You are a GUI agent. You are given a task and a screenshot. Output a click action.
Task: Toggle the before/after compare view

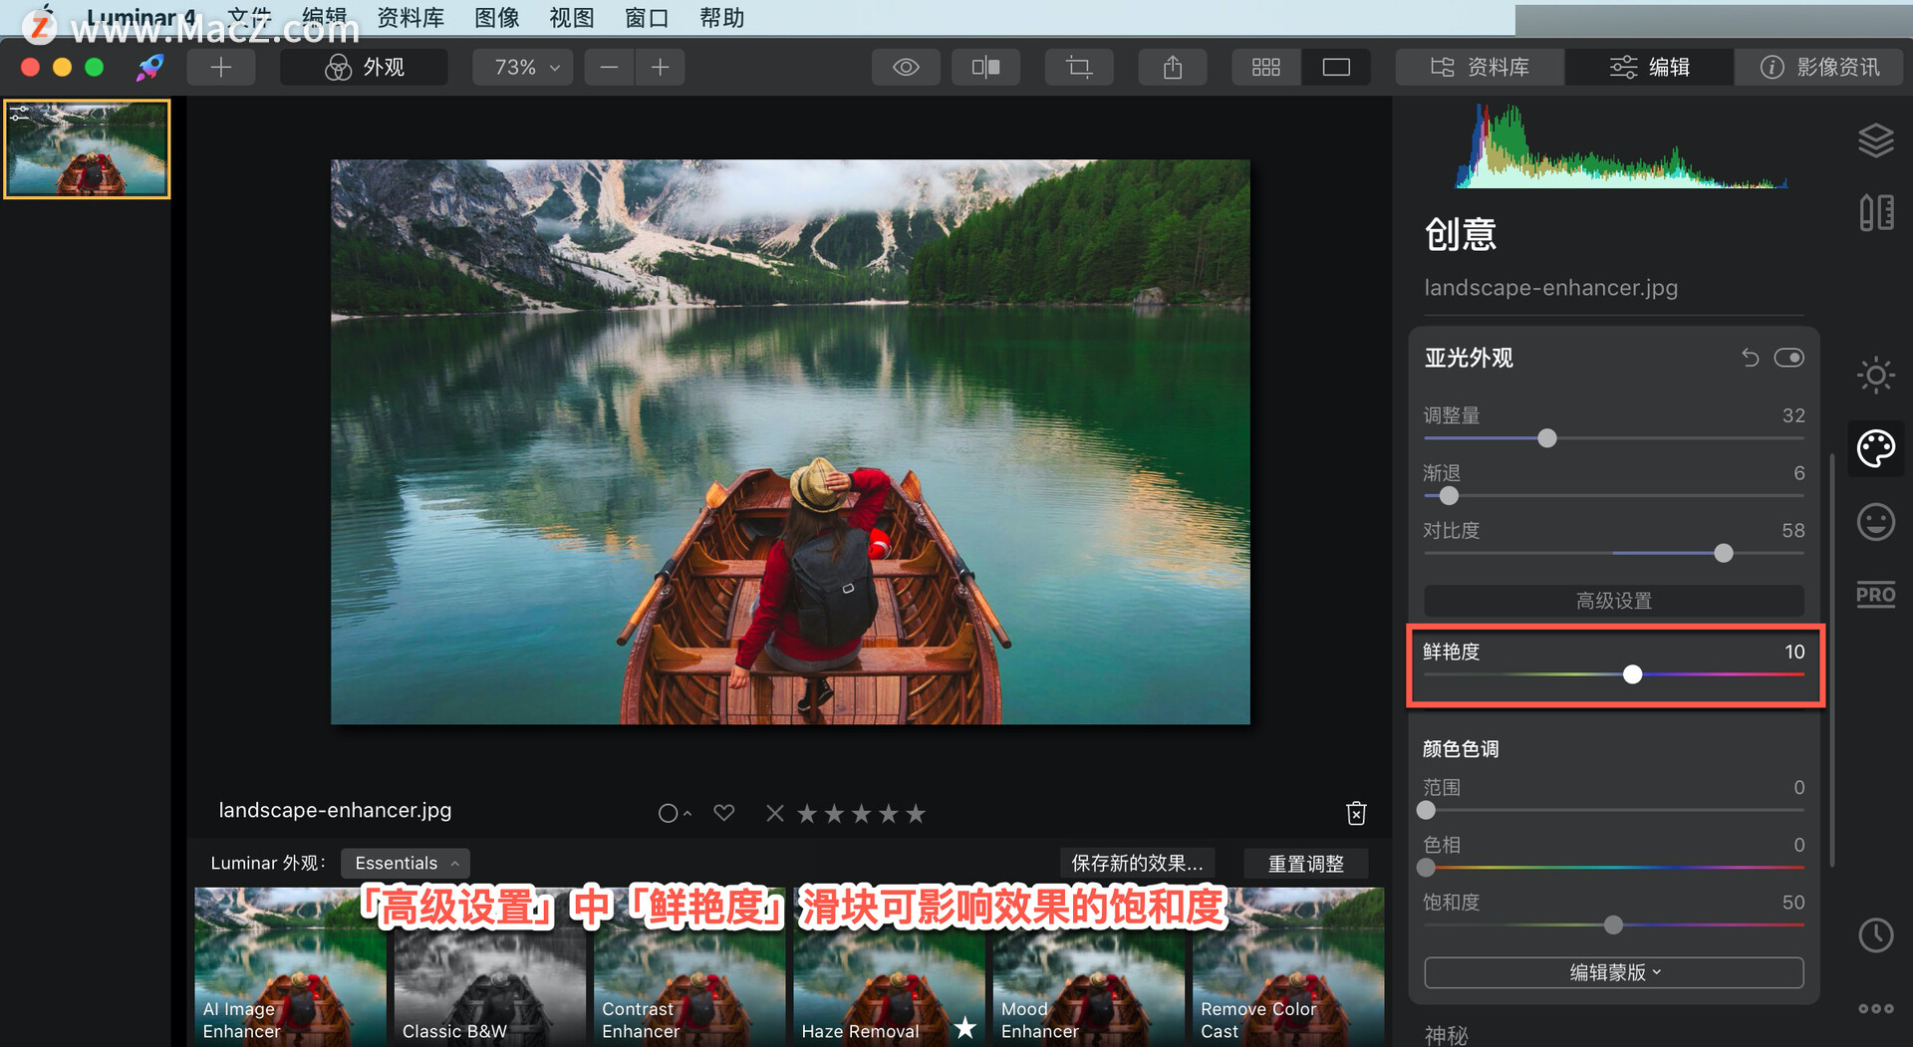click(984, 67)
